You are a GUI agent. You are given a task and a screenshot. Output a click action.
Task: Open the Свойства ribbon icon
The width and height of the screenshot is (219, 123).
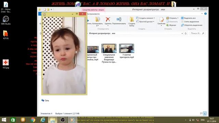point(161,21)
